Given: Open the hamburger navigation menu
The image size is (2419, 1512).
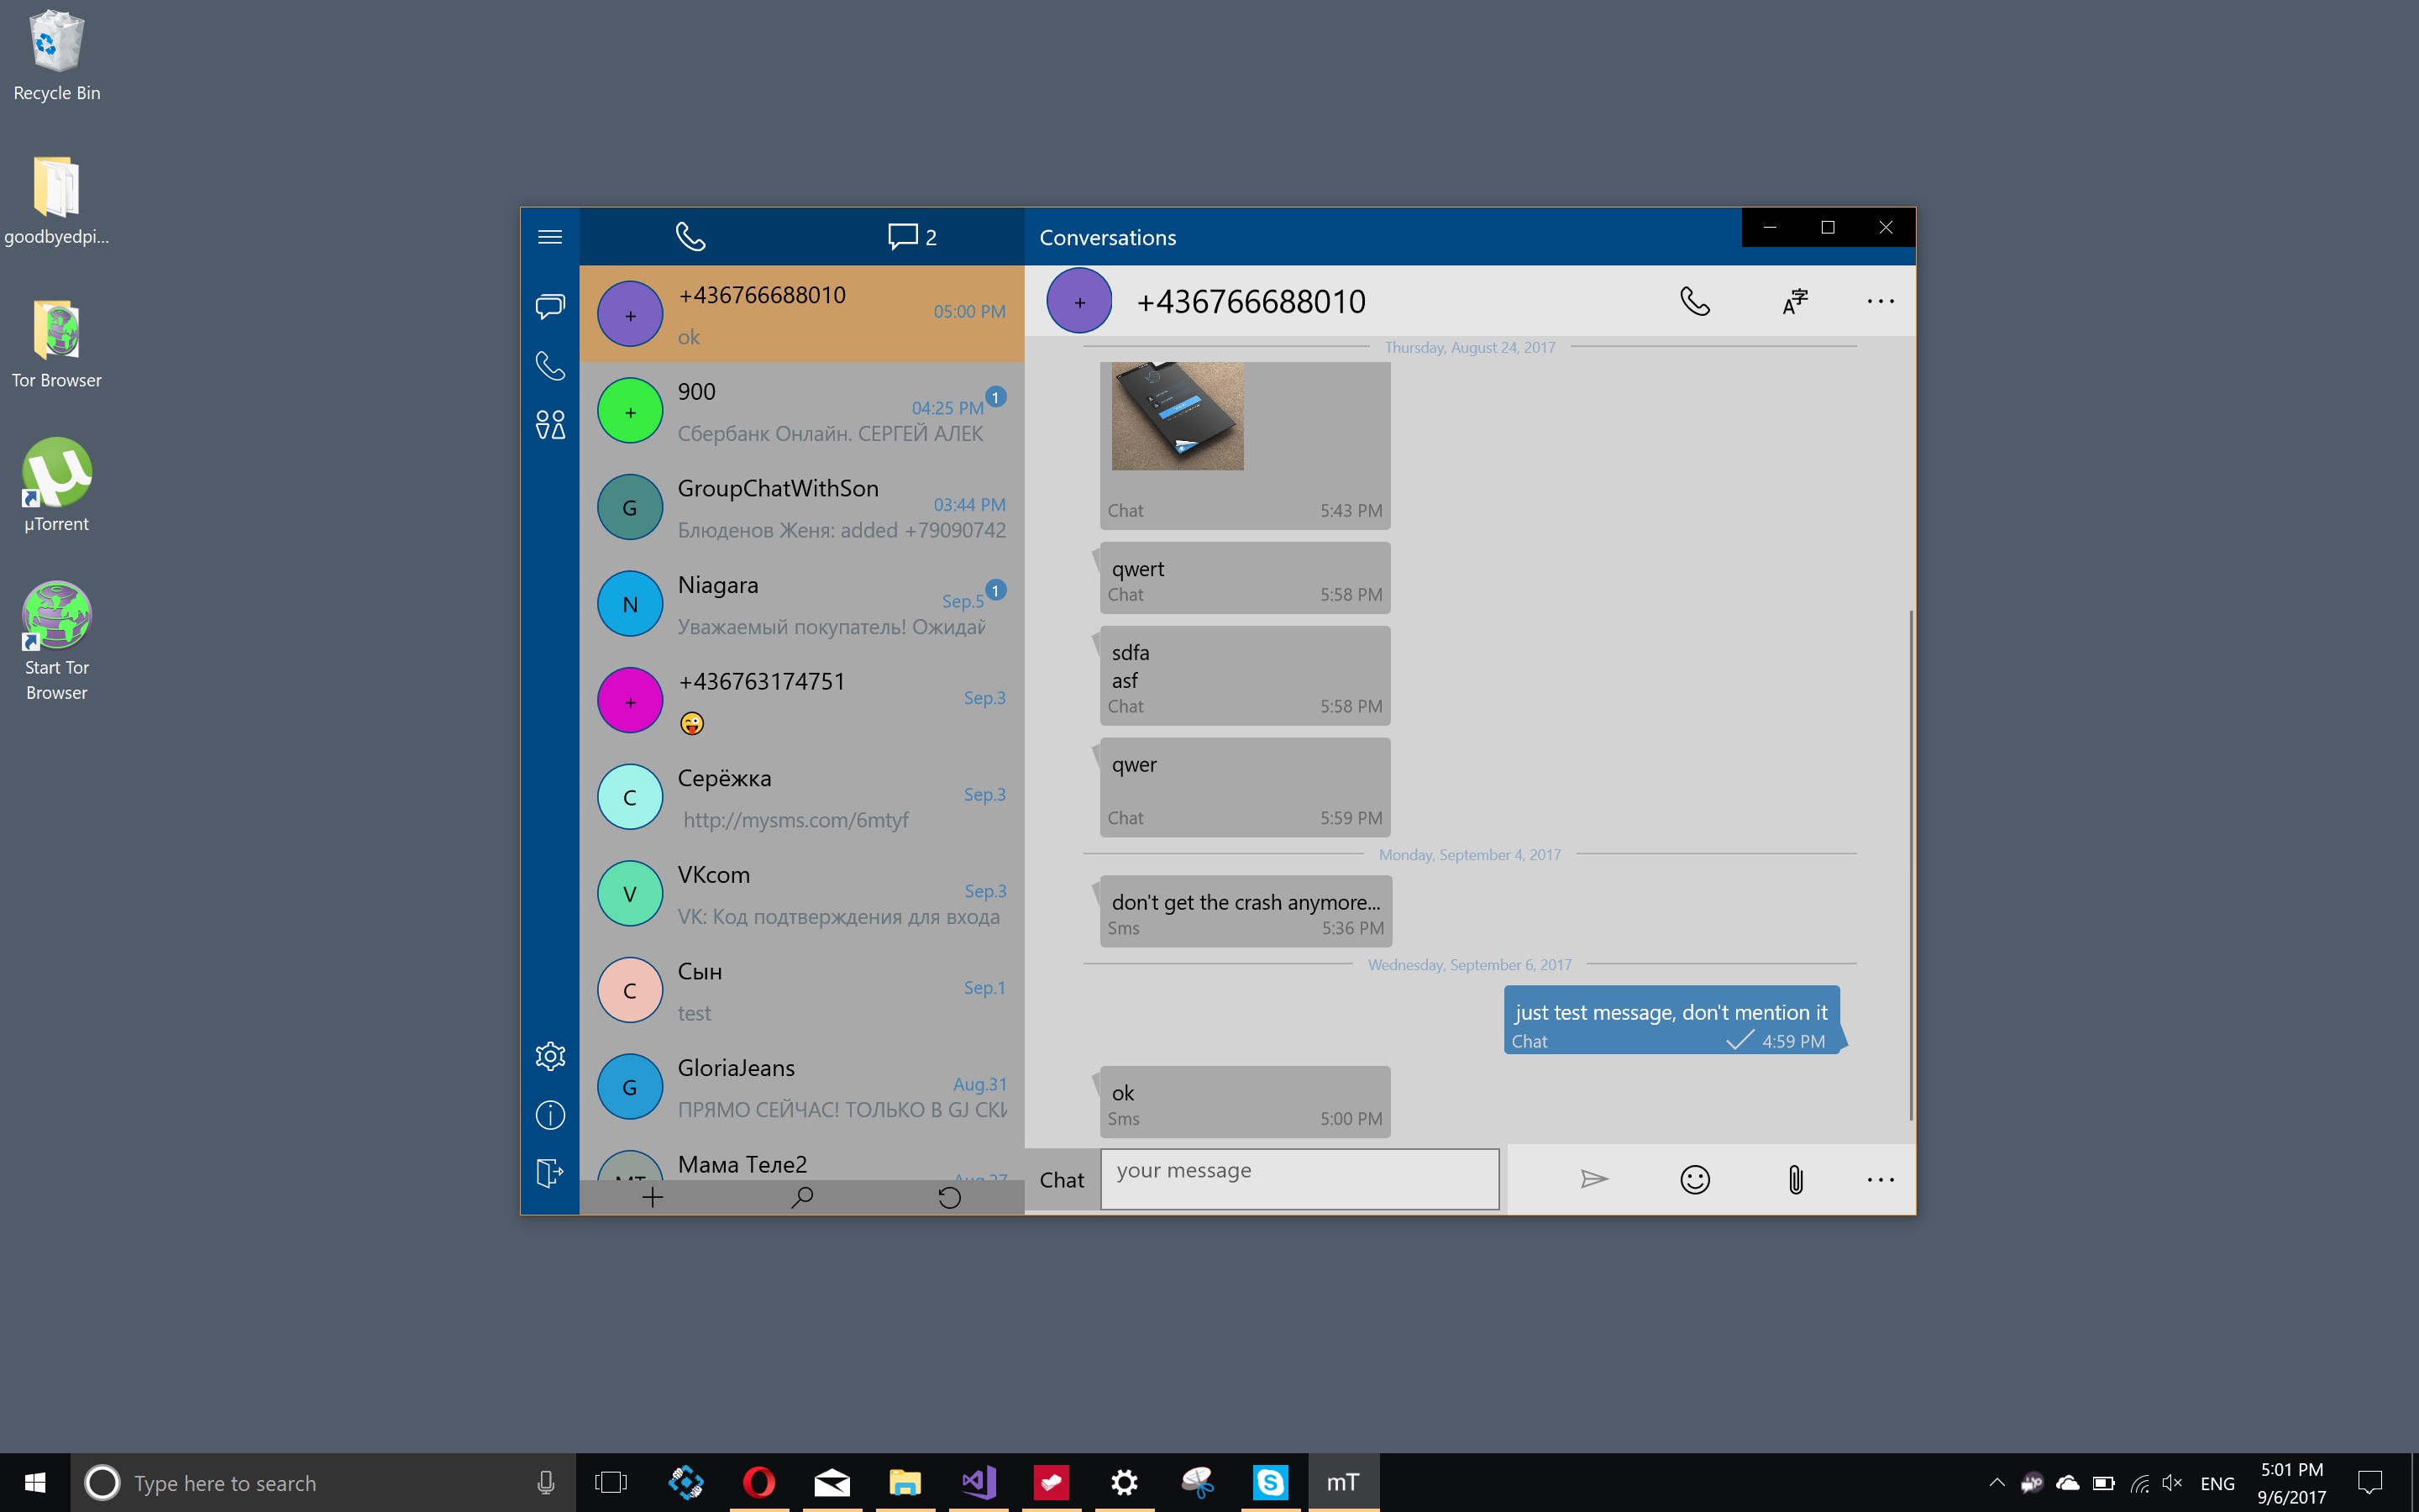Looking at the screenshot, I should 551,236.
